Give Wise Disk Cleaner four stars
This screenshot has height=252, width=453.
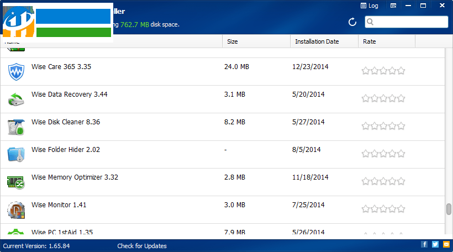pos(392,125)
